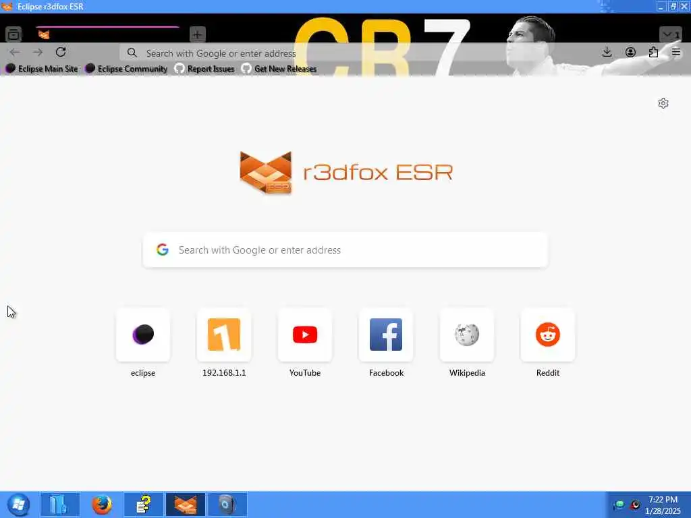
Task: Open Report Issues bookmark
Action: 204,69
